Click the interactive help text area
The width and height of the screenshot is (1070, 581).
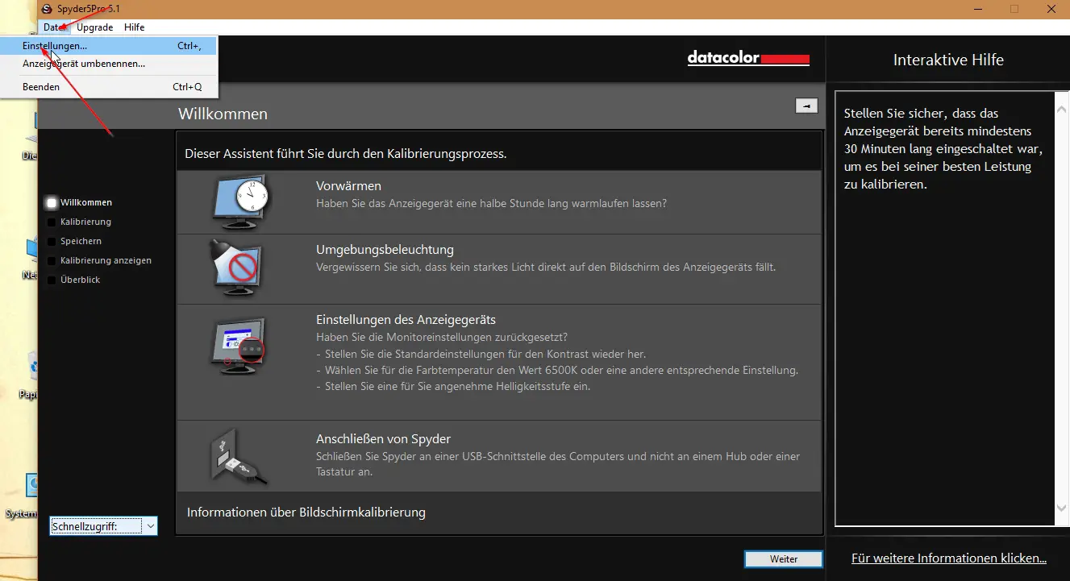click(x=945, y=309)
